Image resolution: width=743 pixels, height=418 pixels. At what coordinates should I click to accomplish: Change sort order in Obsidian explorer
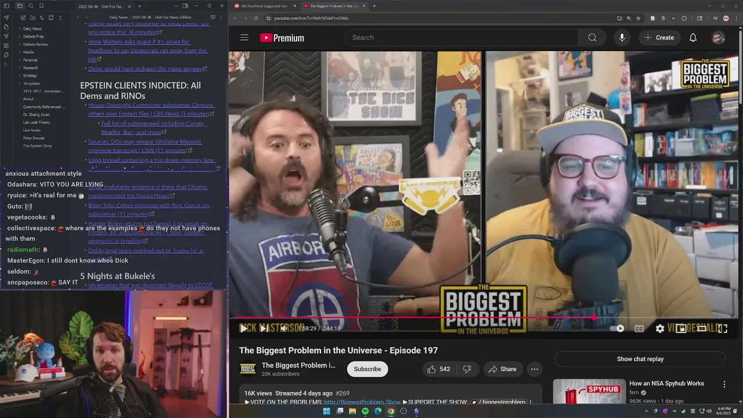[42, 17]
